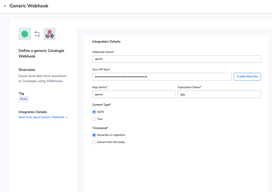Choose Generate on ingestion timestamp
The height and width of the screenshot is (192, 272).
click(94, 135)
